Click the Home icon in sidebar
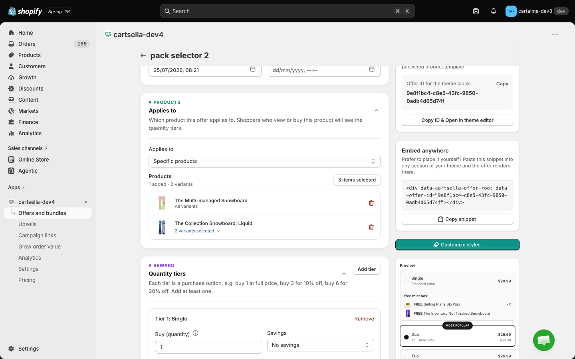 coord(11,33)
